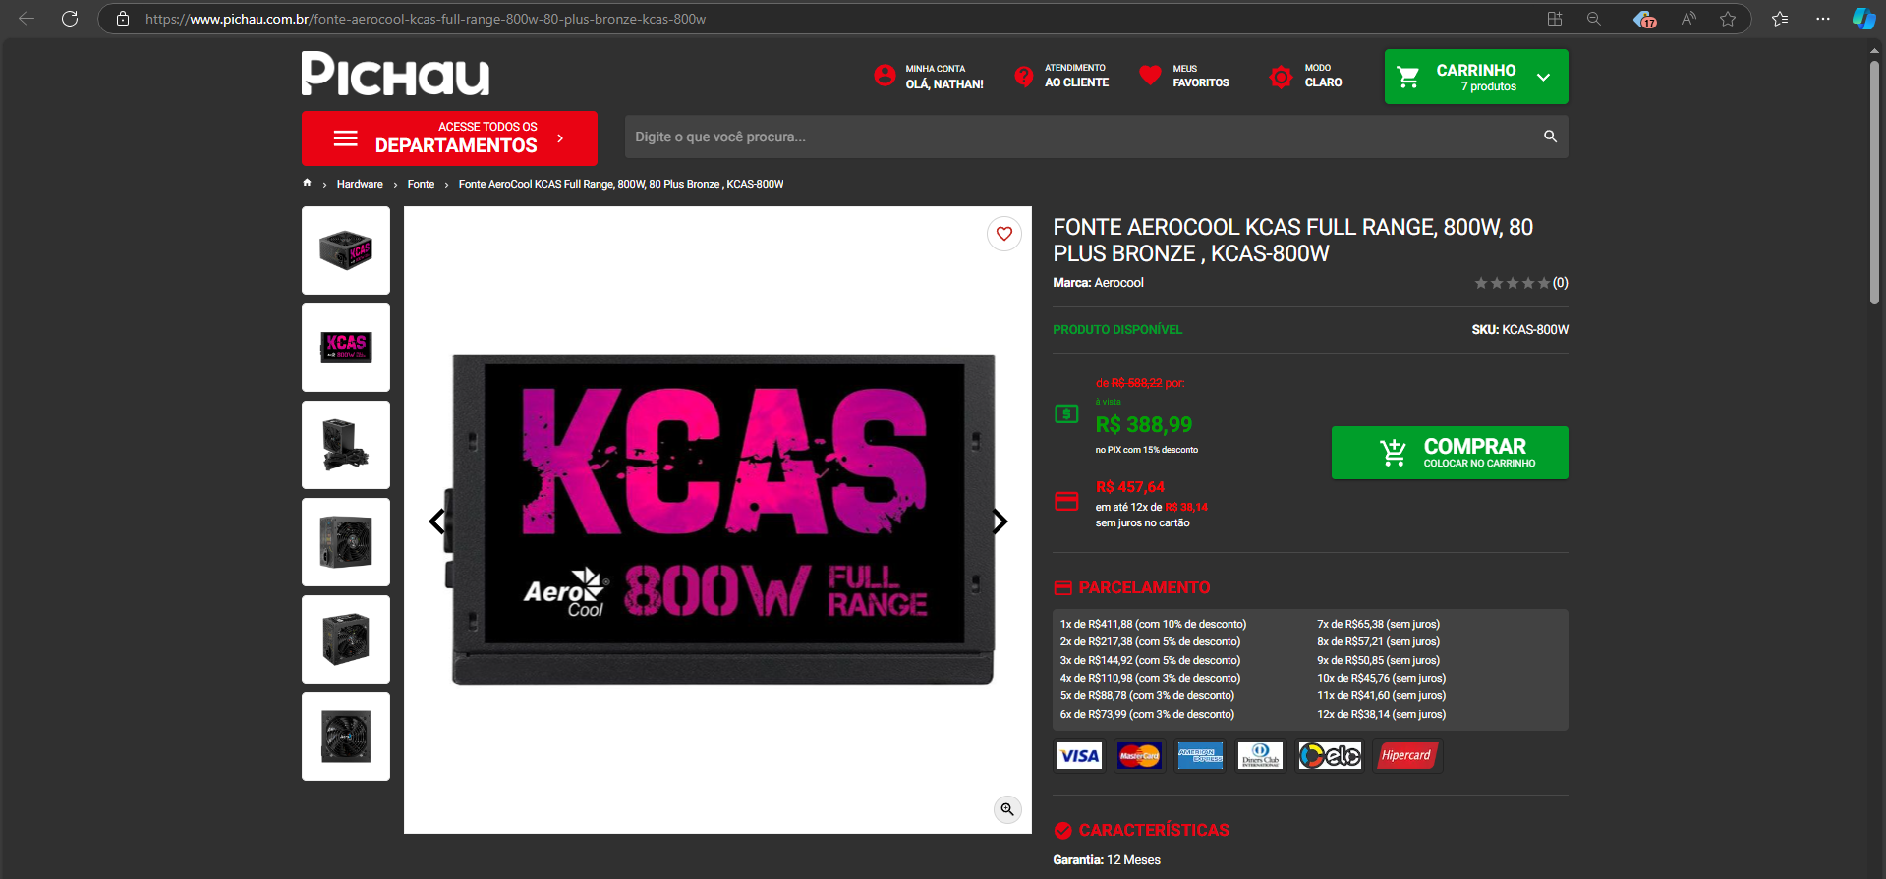The height and width of the screenshot is (879, 1886).
Task: Click CARACTERÍSTICAS section heading
Action: (1154, 831)
